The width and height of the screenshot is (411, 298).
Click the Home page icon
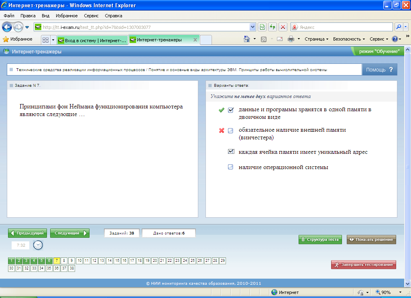click(x=247, y=39)
